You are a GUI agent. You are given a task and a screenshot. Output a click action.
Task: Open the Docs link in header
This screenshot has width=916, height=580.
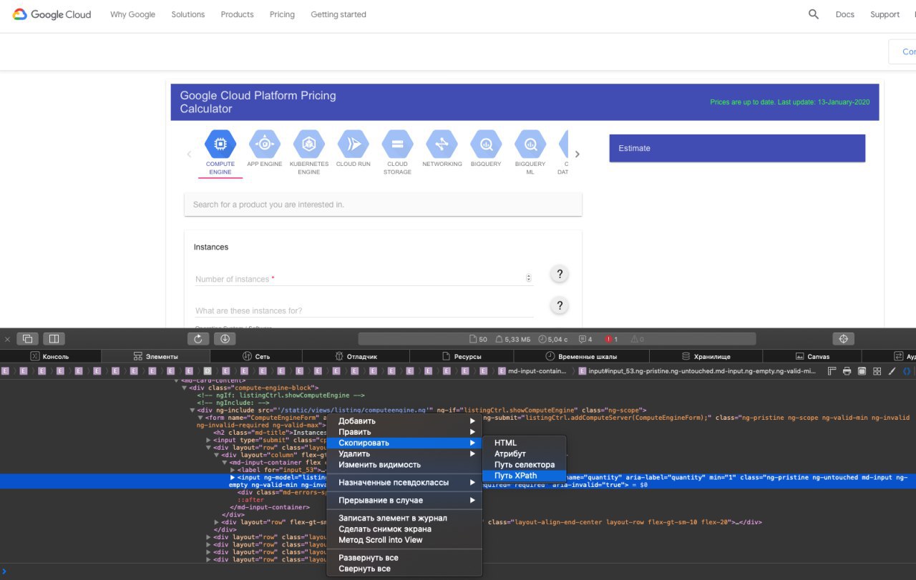tap(845, 14)
